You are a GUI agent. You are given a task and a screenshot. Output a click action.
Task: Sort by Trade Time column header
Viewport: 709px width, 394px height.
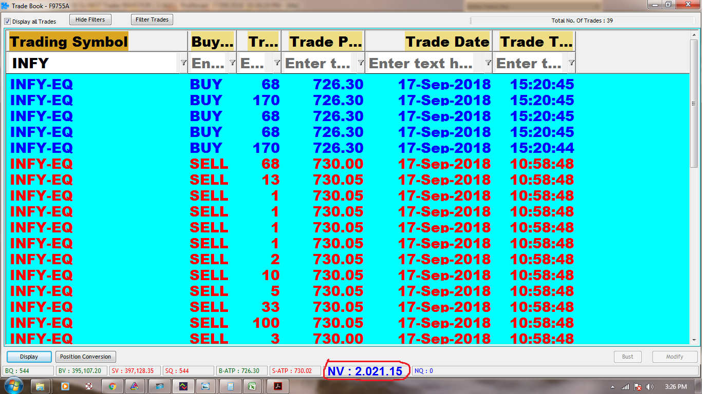(x=534, y=42)
